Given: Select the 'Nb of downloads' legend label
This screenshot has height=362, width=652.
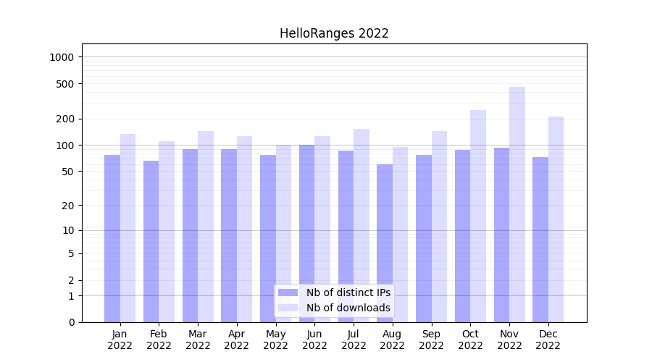Looking at the screenshot, I should (x=348, y=308).
